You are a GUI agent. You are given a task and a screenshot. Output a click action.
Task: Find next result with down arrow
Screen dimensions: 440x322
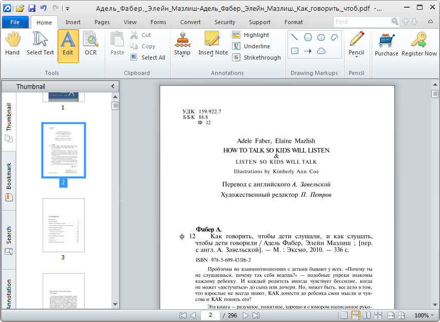[x=414, y=22]
